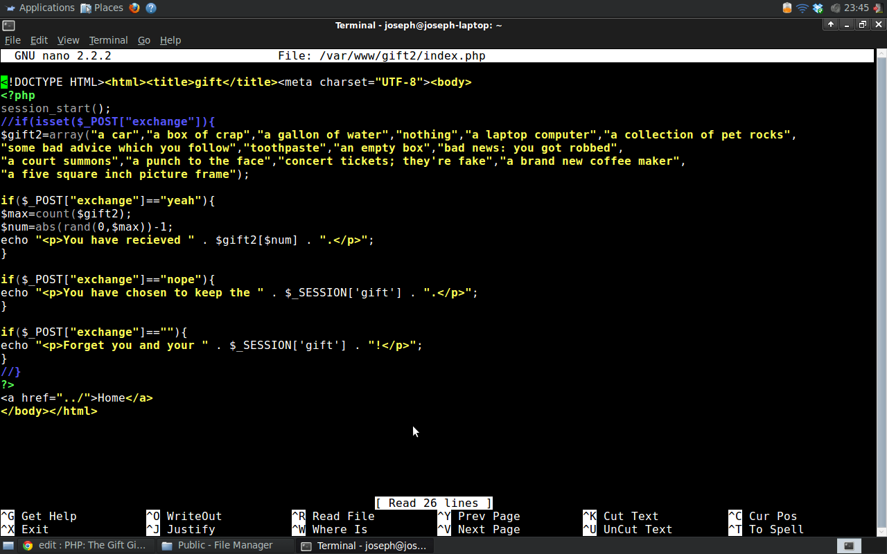Open the Wi-Fi network indicator
The image size is (887, 554).
coord(802,8)
